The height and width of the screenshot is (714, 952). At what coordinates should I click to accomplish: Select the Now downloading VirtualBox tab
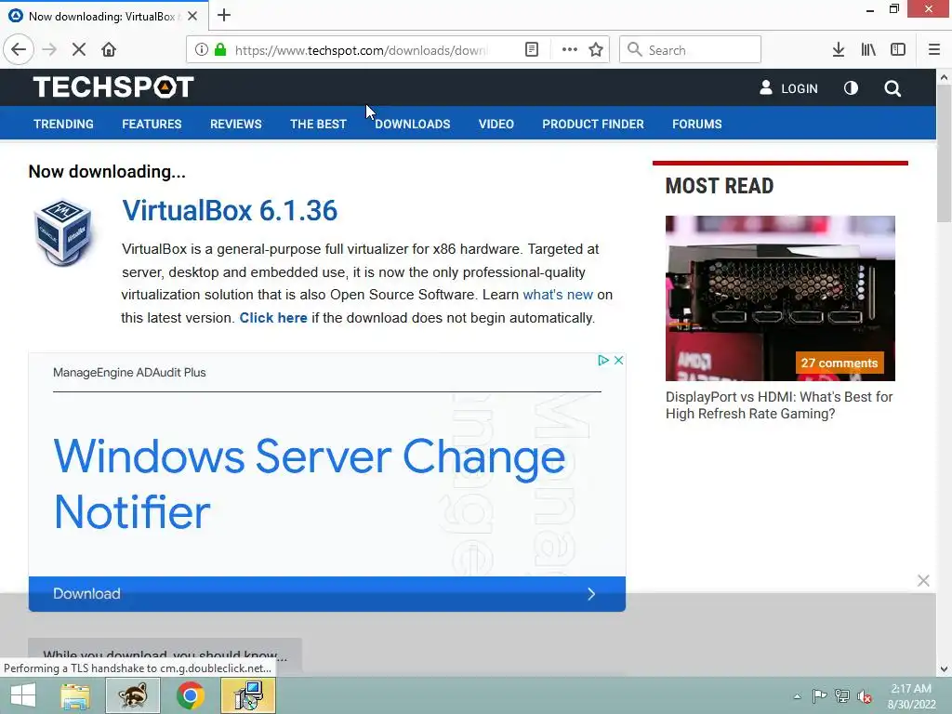click(103, 16)
